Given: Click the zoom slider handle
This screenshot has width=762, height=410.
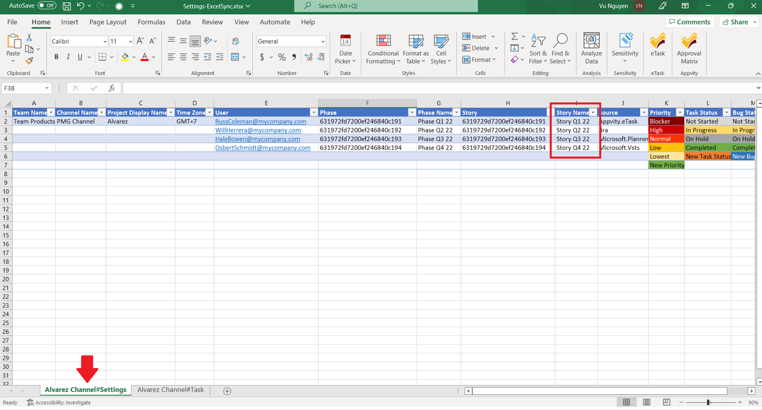Looking at the screenshot, I should pyautogui.click(x=708, y=402).
